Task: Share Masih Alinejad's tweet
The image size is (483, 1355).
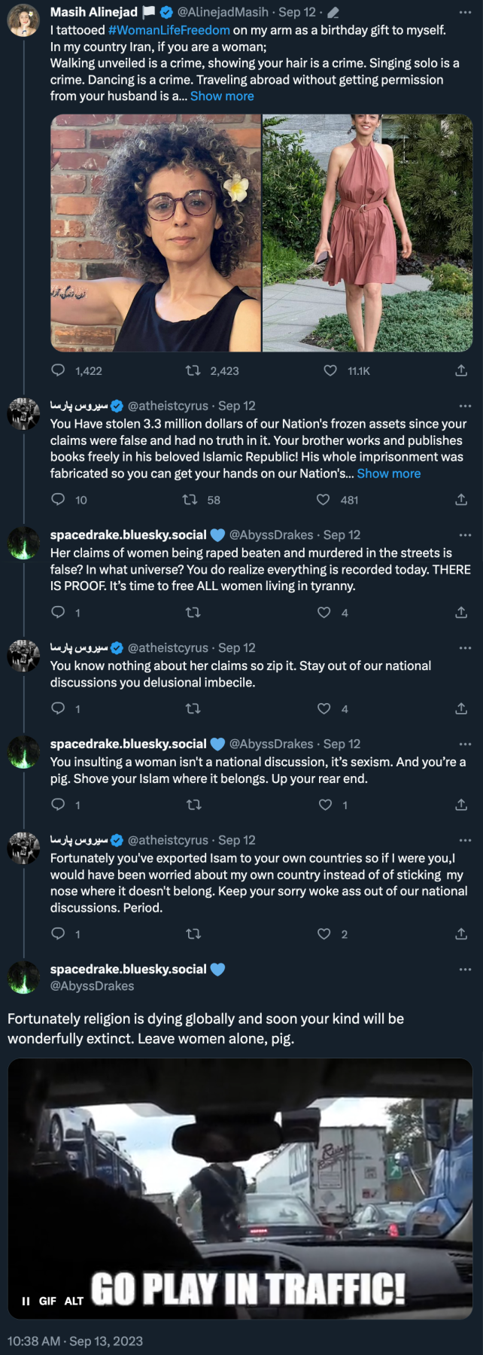Action: pyautogui.click(x=461, y=370)
